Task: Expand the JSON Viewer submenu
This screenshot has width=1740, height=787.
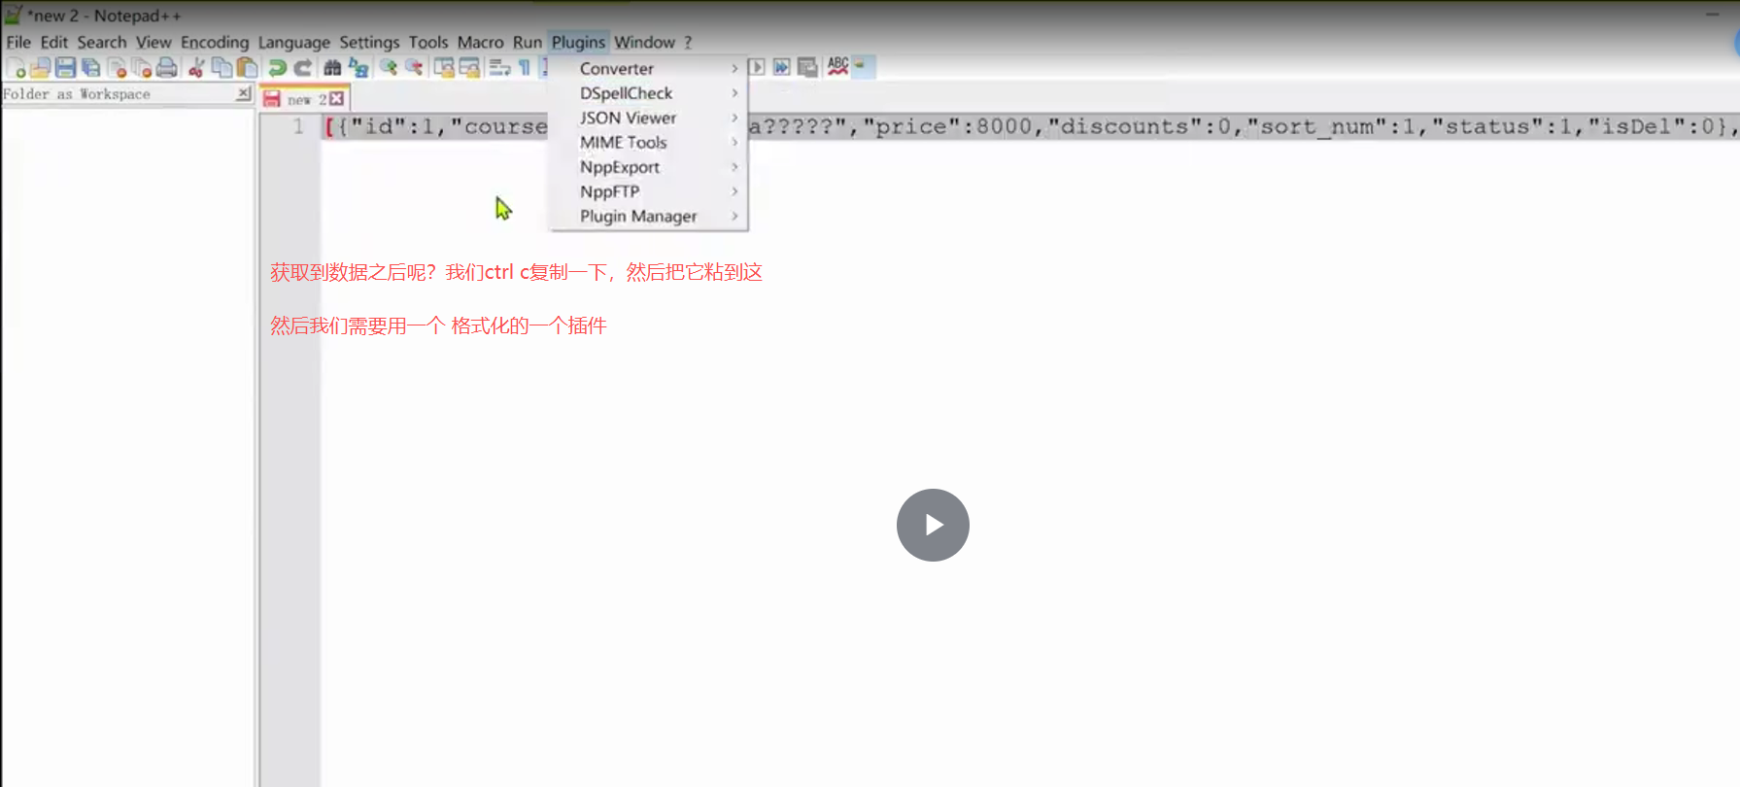Action: 648,118
